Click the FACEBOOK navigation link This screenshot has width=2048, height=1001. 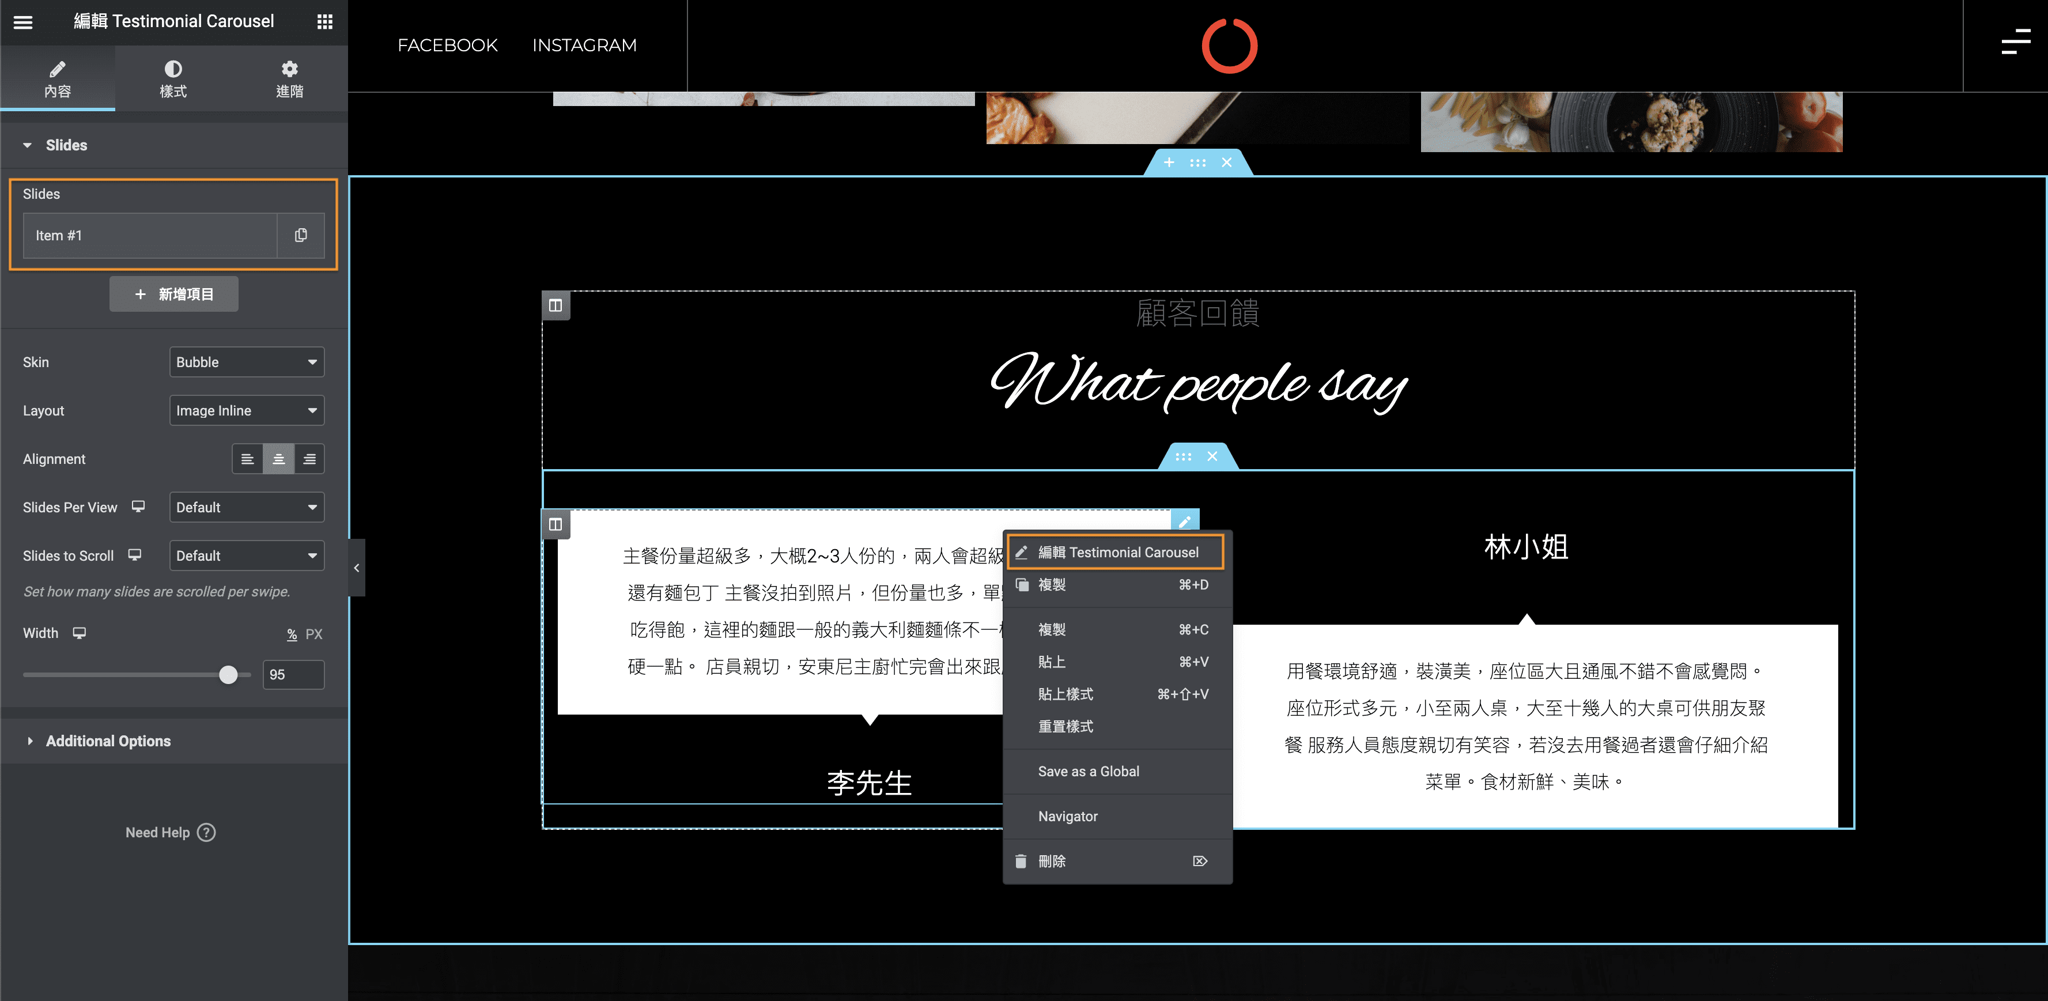448,46
